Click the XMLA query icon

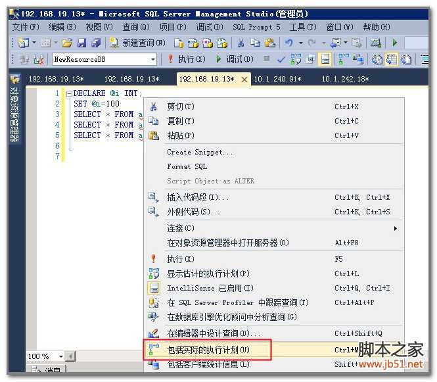click(x=222, y=43)
